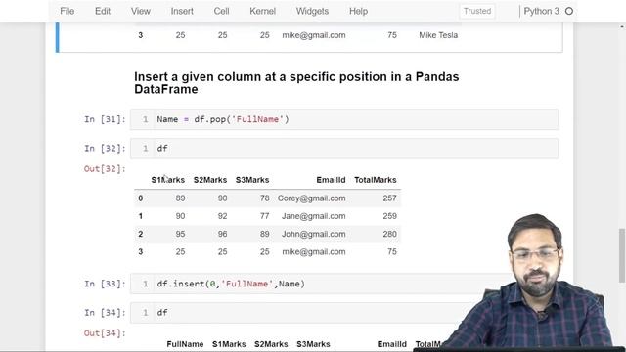Open the View menu
The image size is (626, 352).
pos(141,11)
